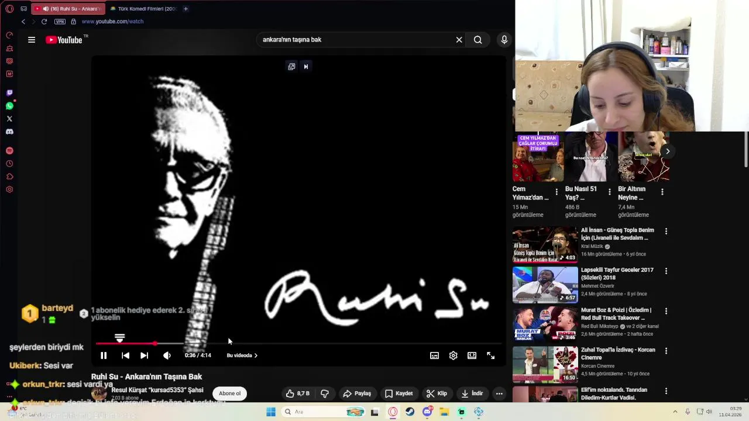The width and height of the screenshot is (749, 421).
Task: Switch to the 'Türk Komedi Filmleri' tab
Action: [x=143, y=9]
